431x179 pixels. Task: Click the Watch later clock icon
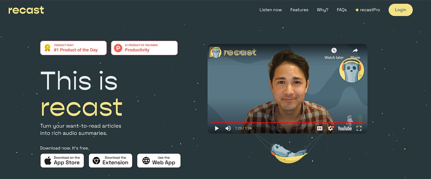tap(334, 50)
